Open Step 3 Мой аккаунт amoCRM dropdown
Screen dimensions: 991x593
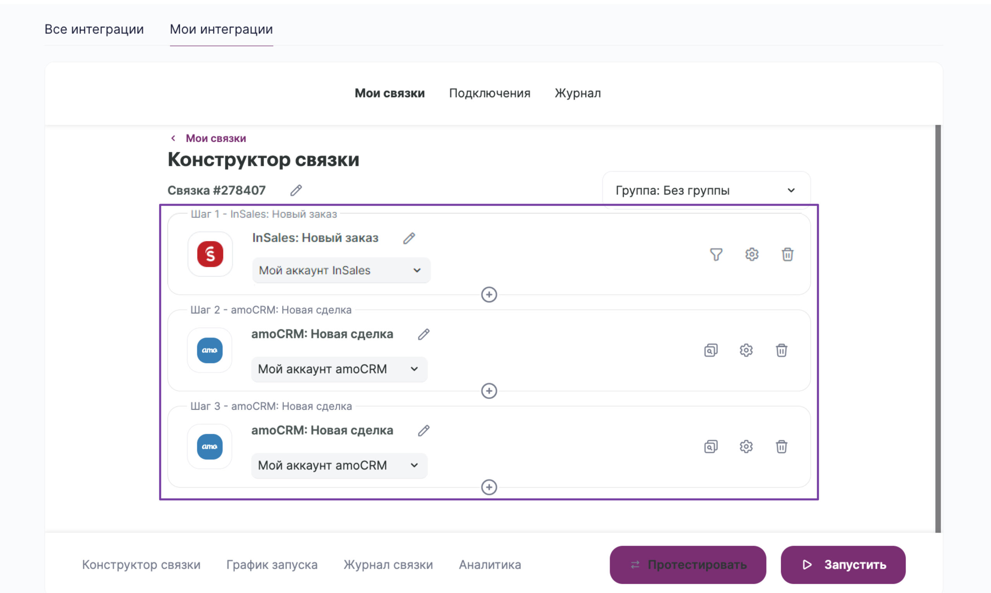pos(339,466)
